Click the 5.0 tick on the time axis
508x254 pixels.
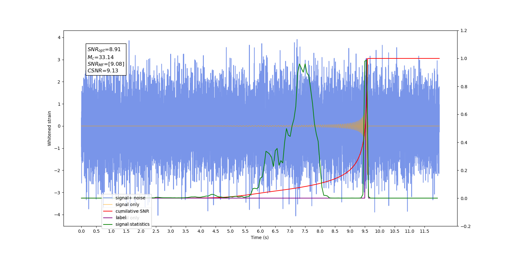click(231, 231)
